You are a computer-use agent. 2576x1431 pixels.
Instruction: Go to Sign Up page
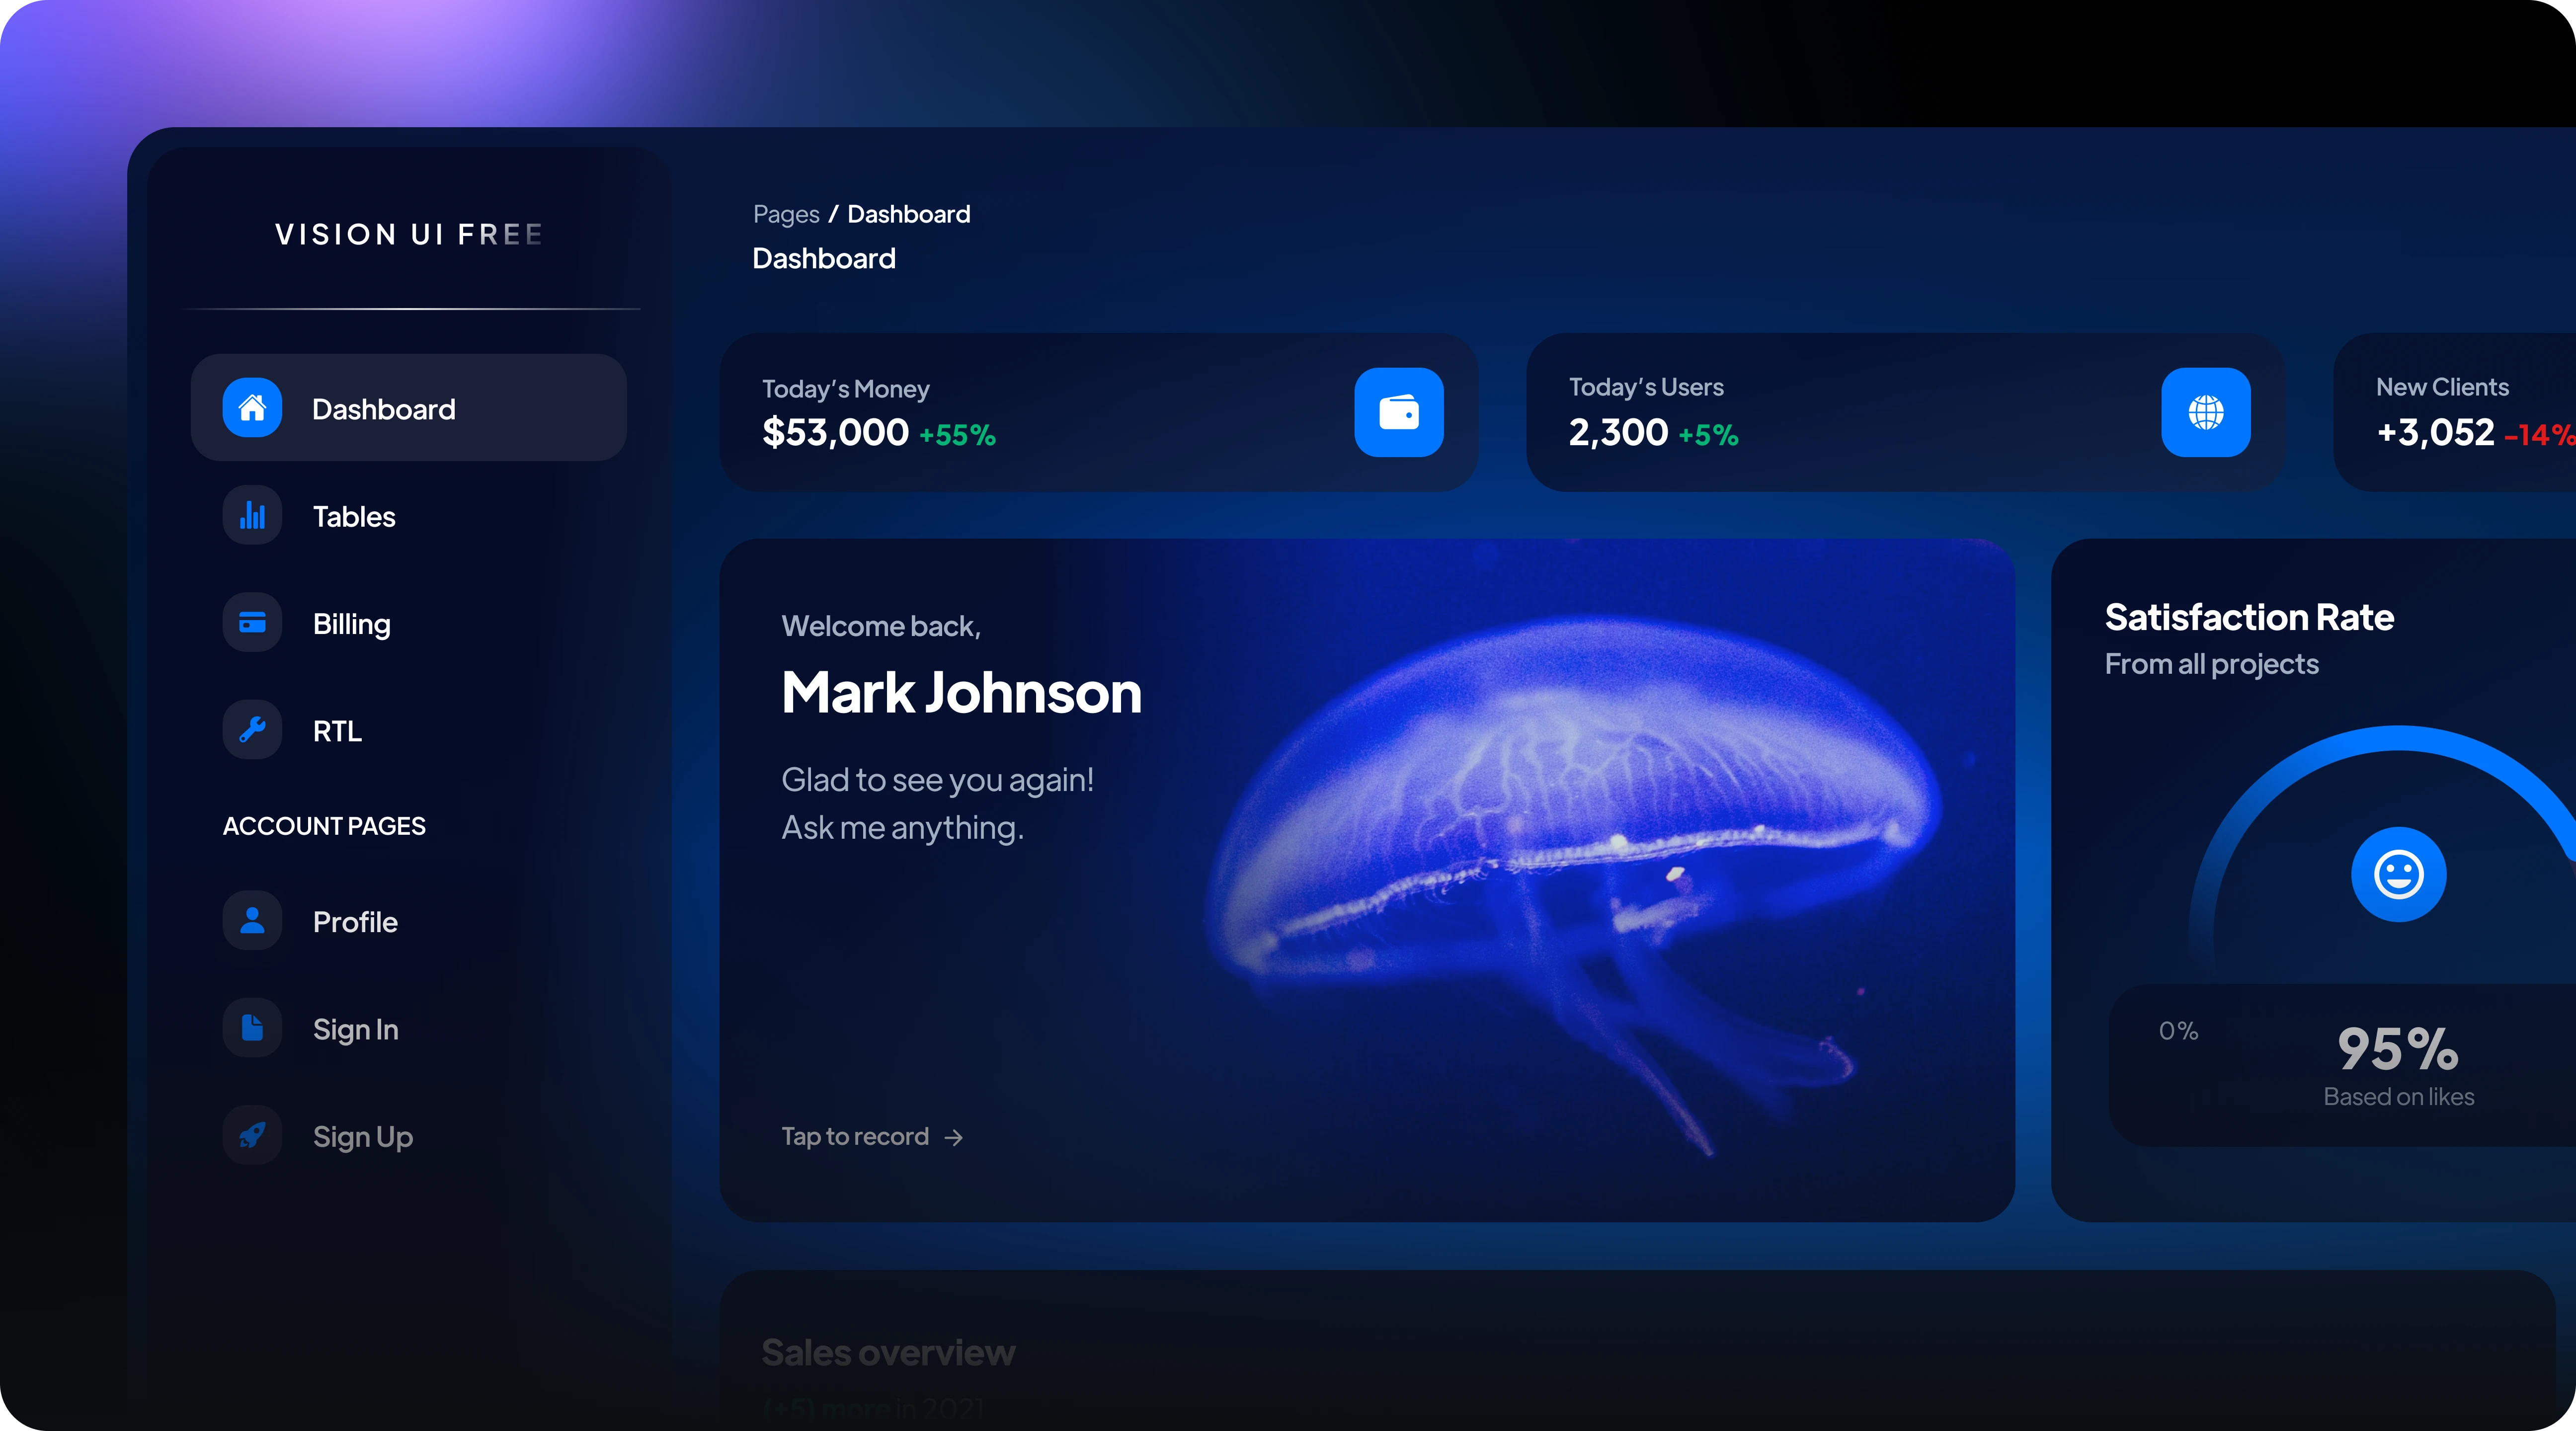click(x=409, y=1136)
